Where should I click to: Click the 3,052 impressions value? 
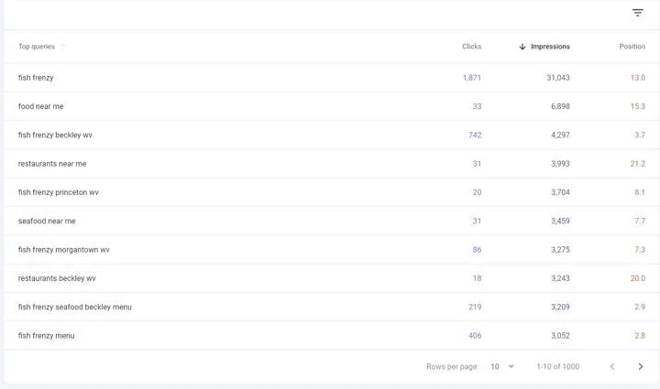tap(560, 336)
